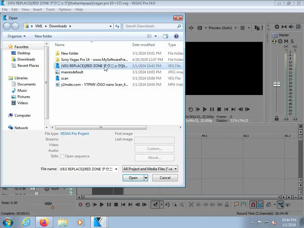Click the Search Downloads field

pyautogui.click(x=153, y=26)
